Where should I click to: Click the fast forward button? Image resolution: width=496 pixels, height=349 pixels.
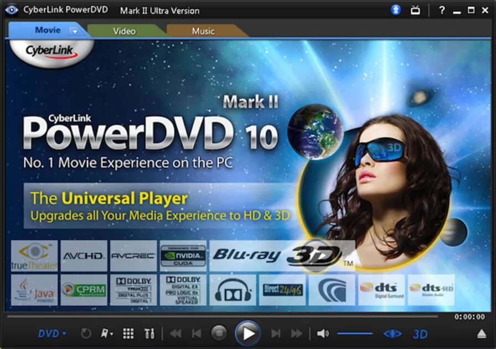296,333
